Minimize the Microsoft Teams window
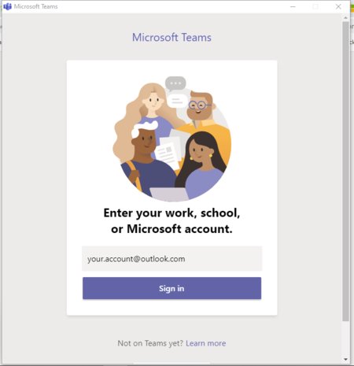The width and height of the screenshot is (354, 366). 293,6
